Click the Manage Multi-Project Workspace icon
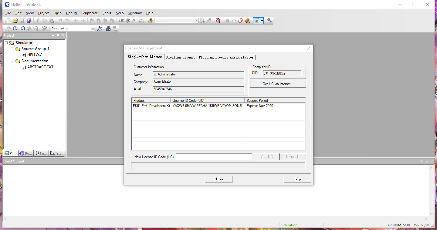Viewport: 437px width, 230px height. click(x=115, y=28)
